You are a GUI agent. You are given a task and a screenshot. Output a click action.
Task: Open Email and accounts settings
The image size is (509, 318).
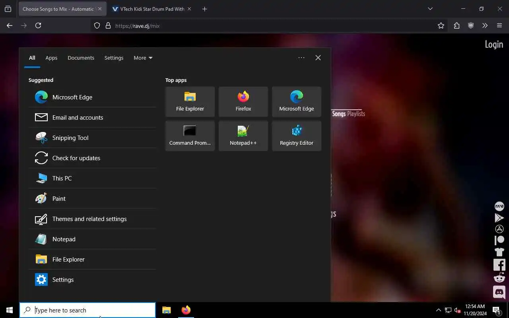click(x=92, y=117)
